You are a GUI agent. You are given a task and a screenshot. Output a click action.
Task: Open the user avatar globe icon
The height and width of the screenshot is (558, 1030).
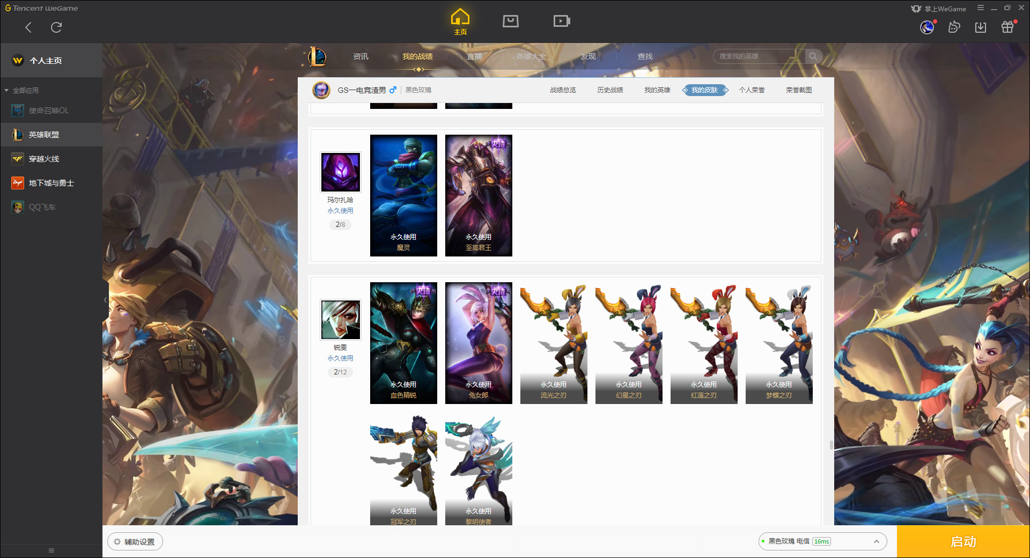pyautogui.click(x=927, y=27)
